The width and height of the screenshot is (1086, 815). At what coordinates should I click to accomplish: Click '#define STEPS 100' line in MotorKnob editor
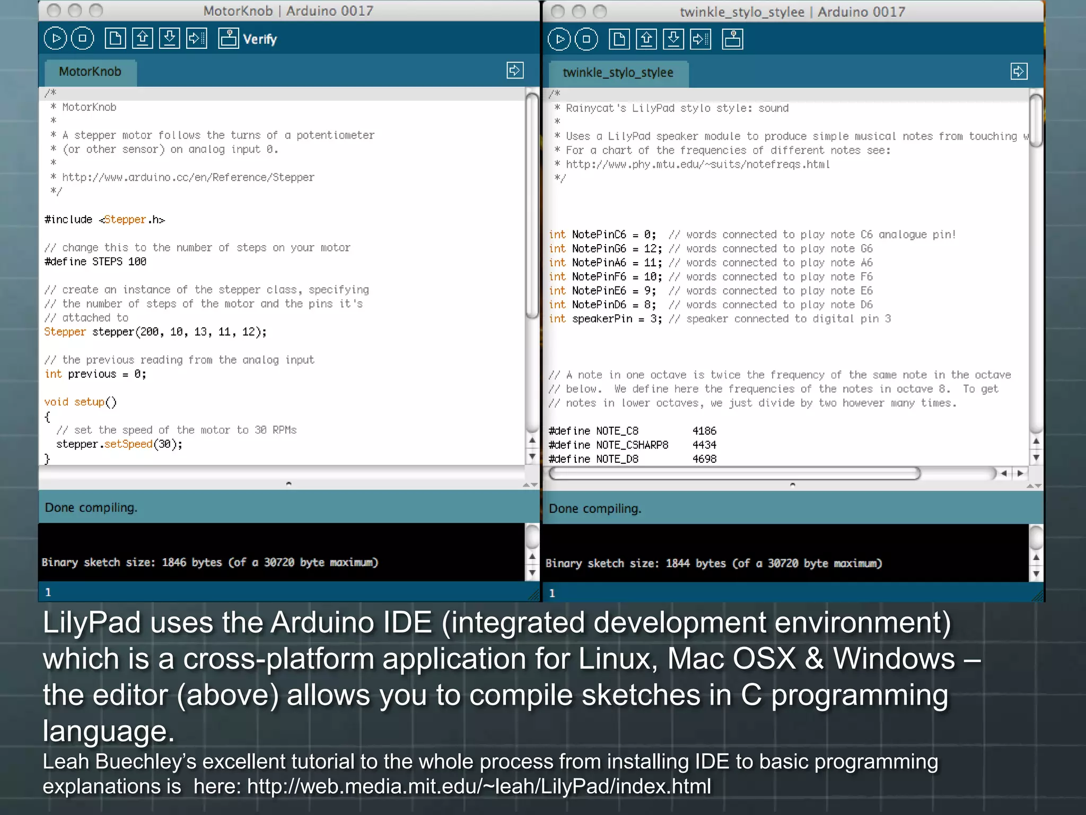(x=95, y=262)
